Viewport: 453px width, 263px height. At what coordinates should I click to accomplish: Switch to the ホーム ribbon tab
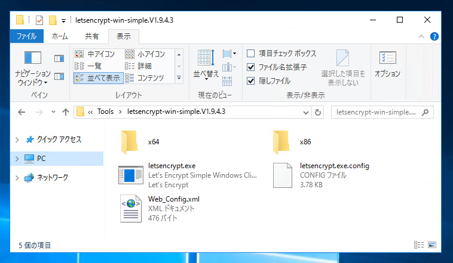click(x=60, y=36)
